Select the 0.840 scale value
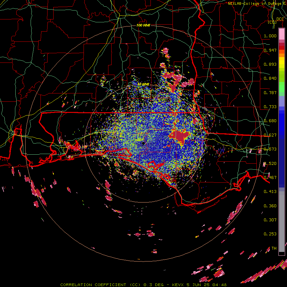287x287 pixels. pos(270,78)
